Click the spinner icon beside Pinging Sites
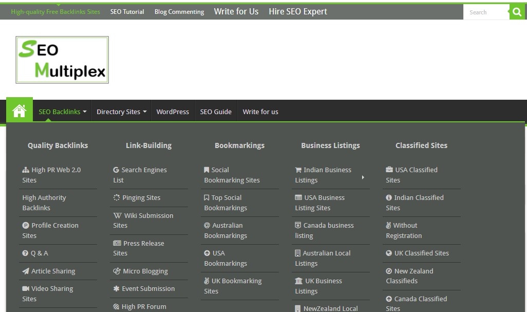Viewport: 527px width, 312px height. [x=117, y=198]
